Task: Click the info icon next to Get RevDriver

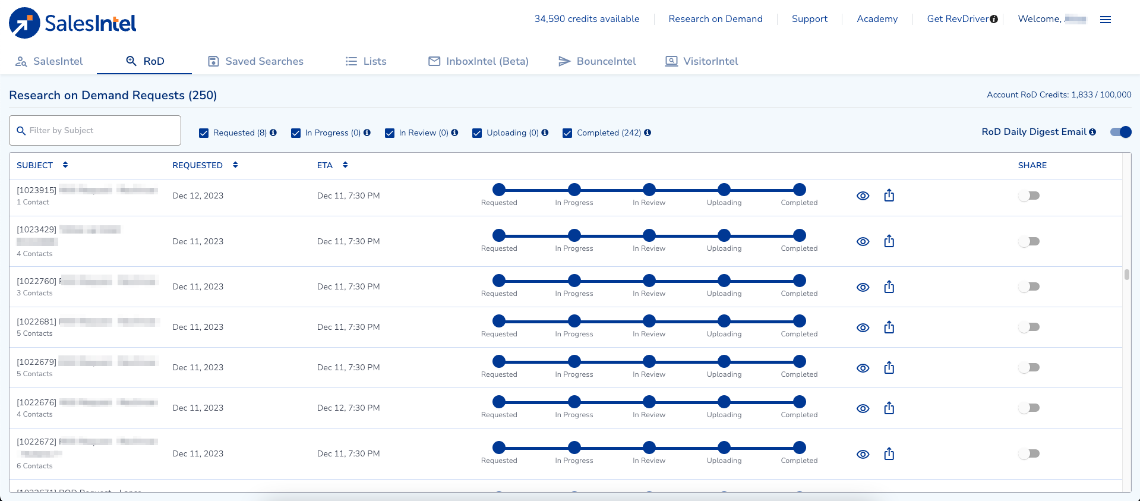Action: tap(994, 19)
